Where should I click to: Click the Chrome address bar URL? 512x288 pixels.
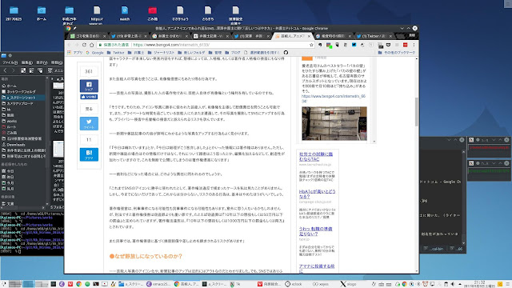(x=171, y=45)
